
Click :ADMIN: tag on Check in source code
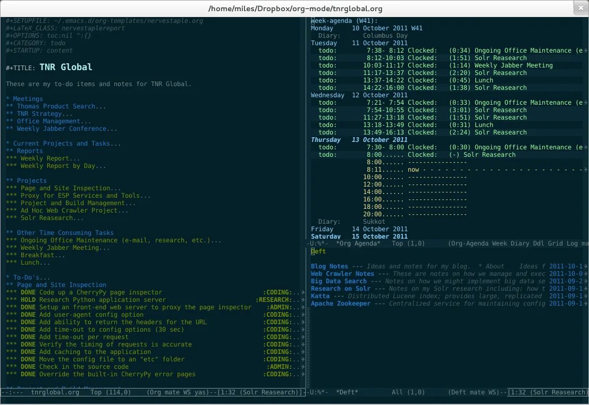click(x=280, y=367)
